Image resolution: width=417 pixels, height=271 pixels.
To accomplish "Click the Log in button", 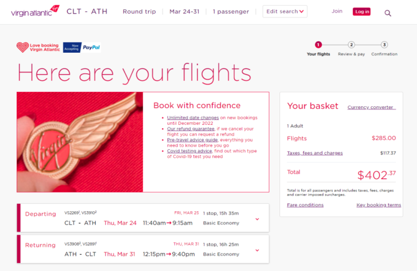I will click(x=362, y=11).
